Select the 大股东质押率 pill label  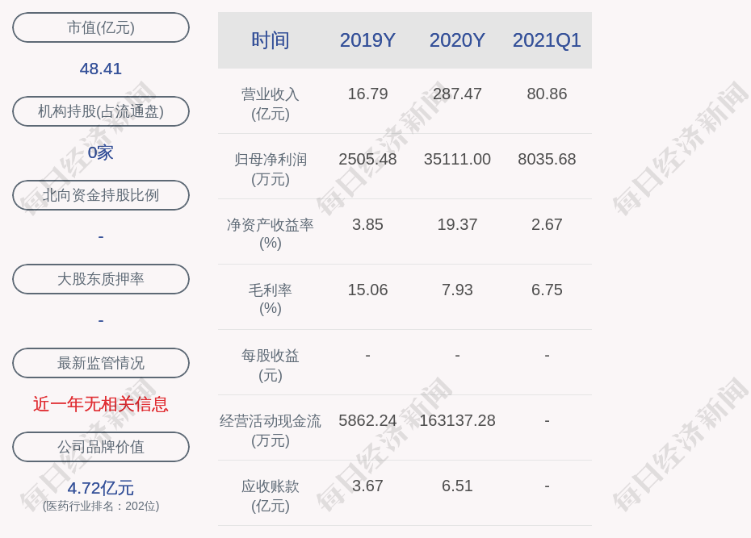(101, 279)
